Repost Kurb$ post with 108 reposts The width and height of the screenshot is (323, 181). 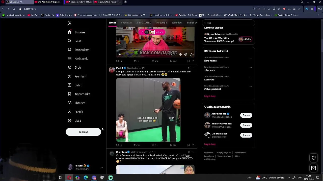(137, 145)
